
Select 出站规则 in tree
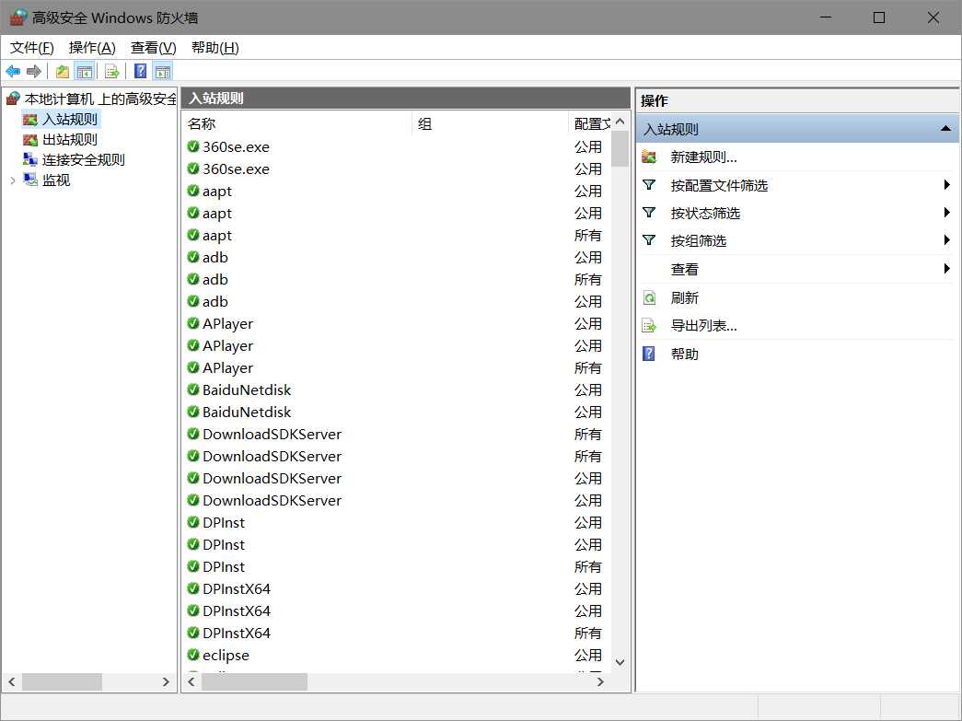point(69,139)
